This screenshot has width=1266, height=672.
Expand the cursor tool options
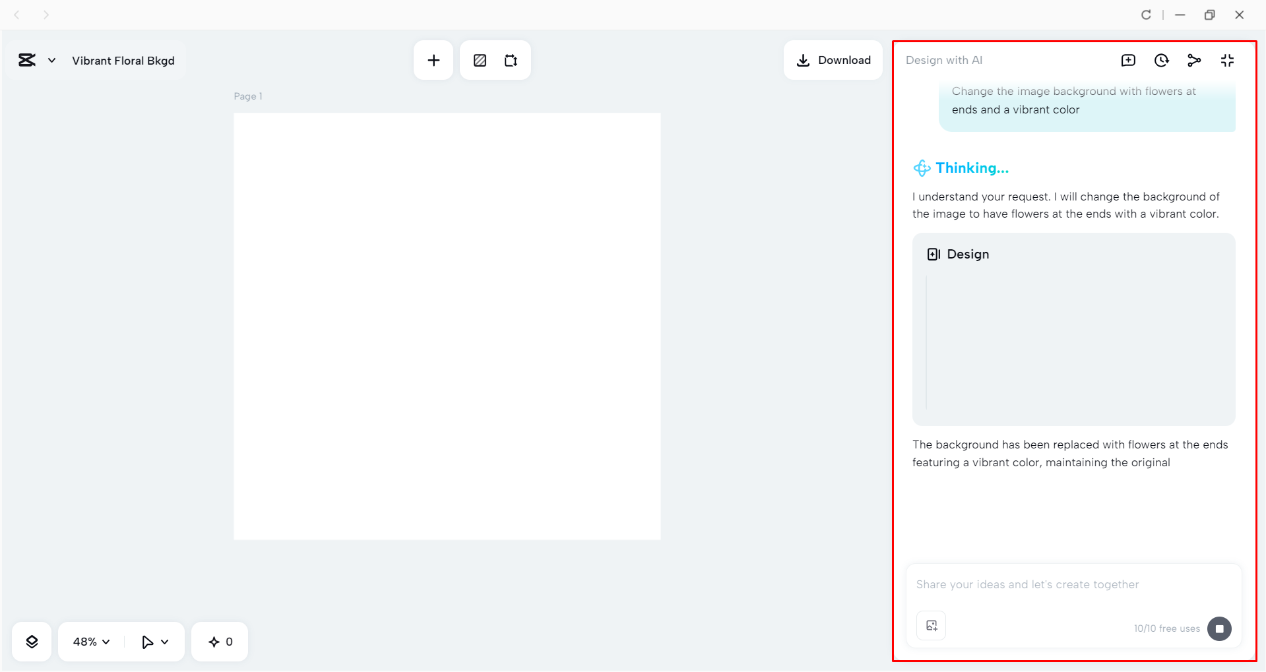[154, 641]
